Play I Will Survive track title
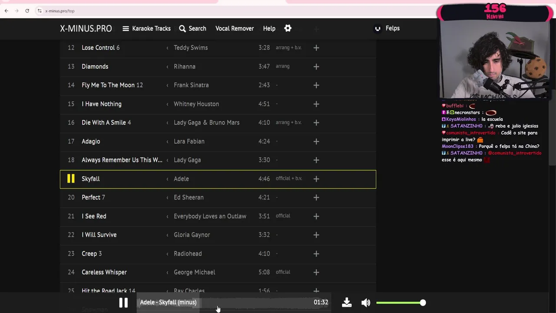 (x=99, y=235)
